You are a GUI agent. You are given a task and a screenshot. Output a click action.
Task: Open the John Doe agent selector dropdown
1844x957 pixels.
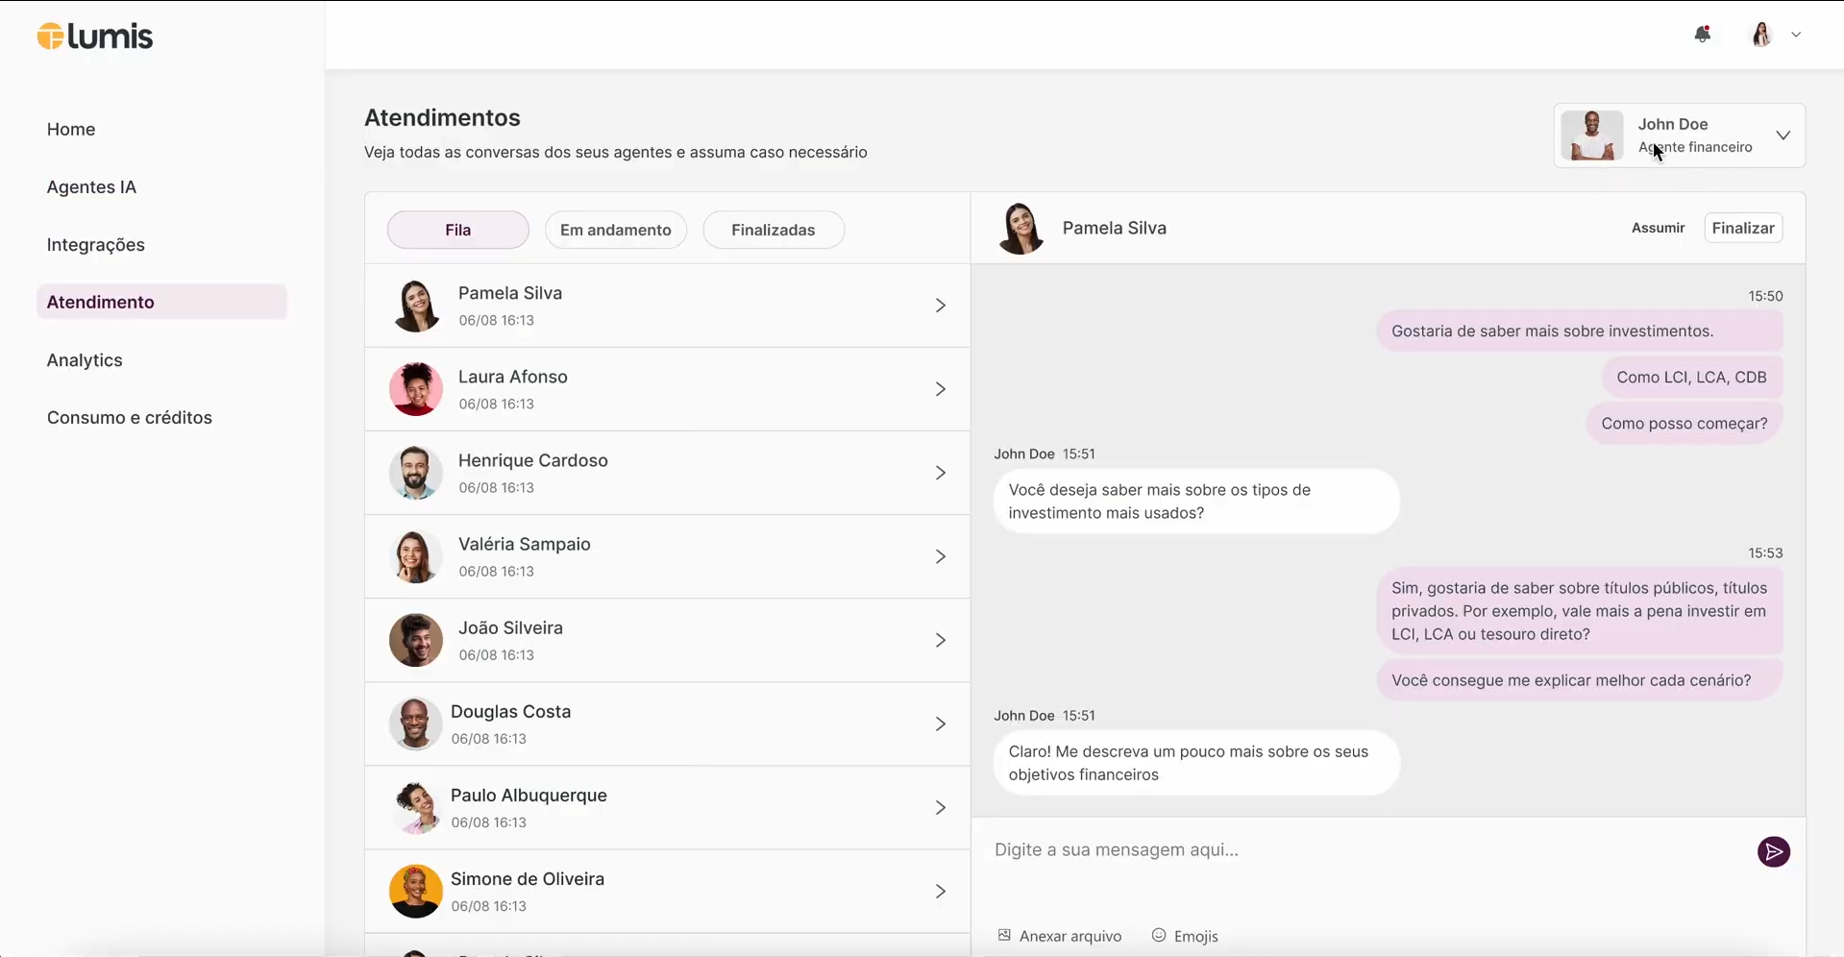click(1680, 135)
